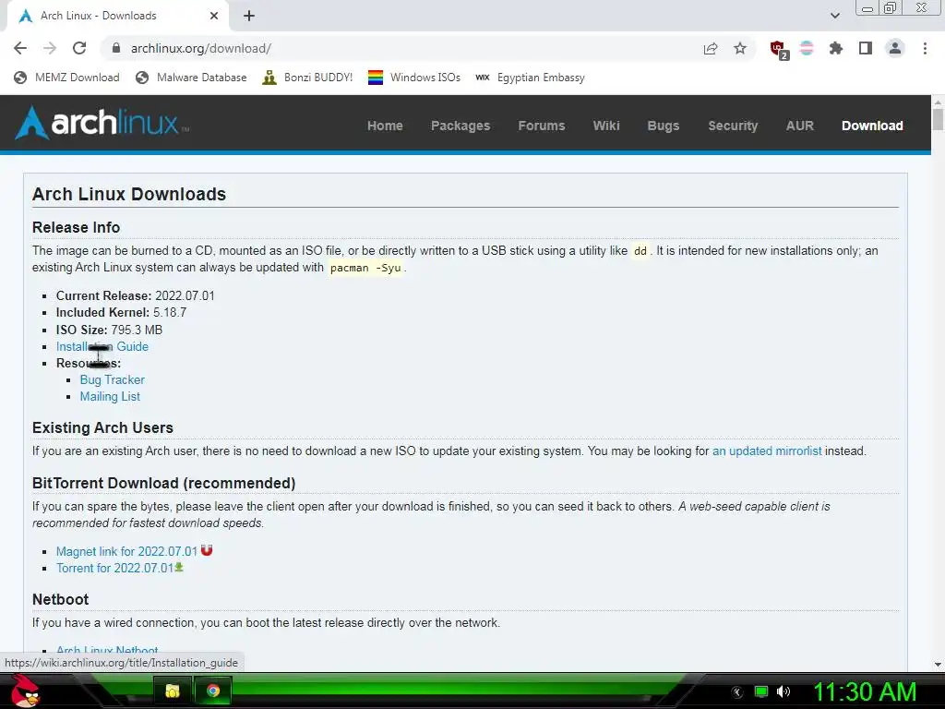Open the Bugs nav item
Screen dimensions: 945x709
[x=663, y=126]
